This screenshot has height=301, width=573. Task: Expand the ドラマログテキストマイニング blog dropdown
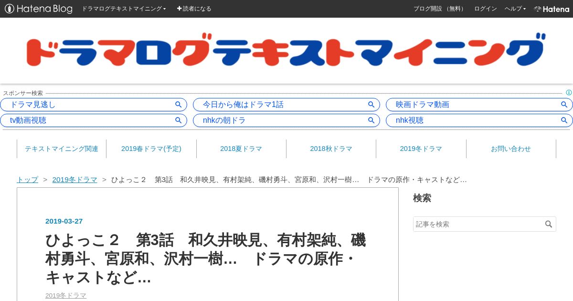pyautogui.click(x=124, y=9)
